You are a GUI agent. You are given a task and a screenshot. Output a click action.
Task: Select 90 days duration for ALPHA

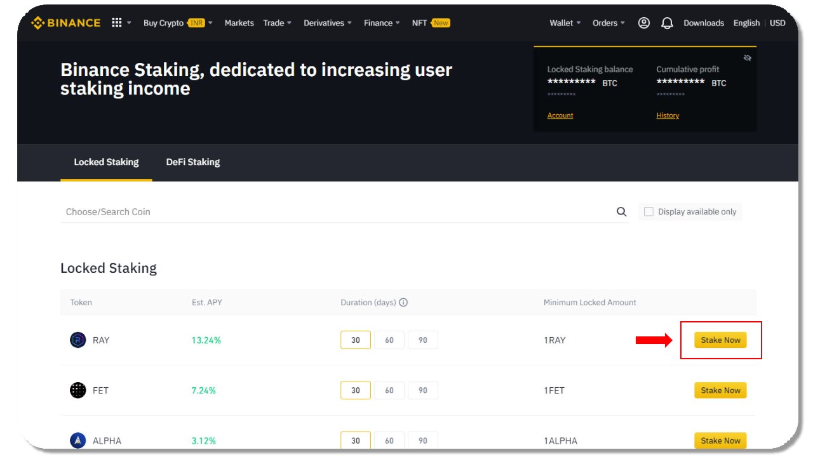(423, 440)
